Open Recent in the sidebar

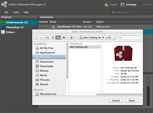tap(49, 84)
